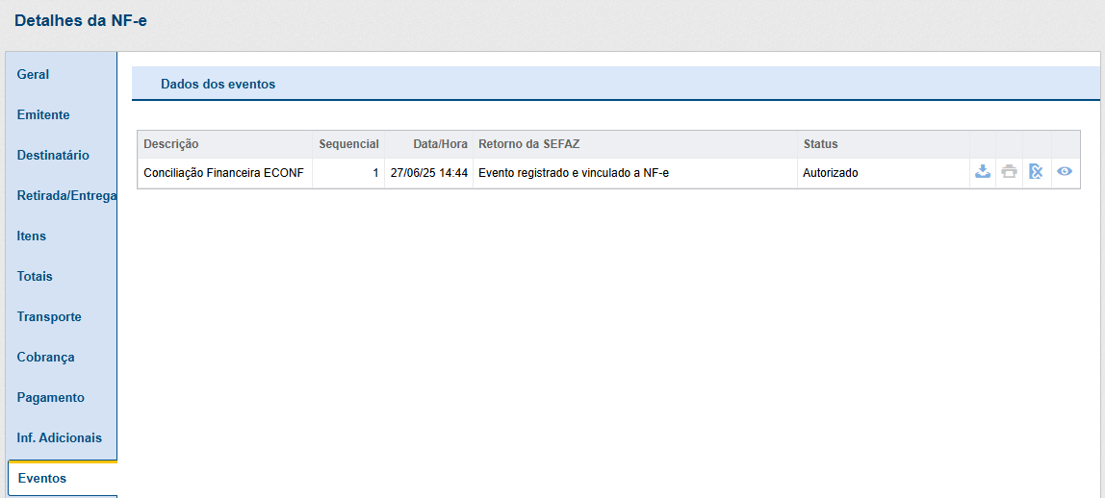Click the Data/Hora column header

coord(440,144)
